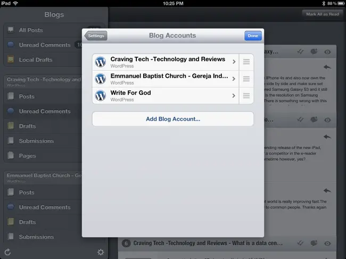
Task: Click the Pages icon under Craving Tech
Action: click(x=11, y=155)
